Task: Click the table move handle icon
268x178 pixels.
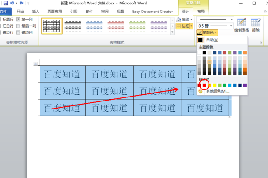Action: [x=36, y=64]
